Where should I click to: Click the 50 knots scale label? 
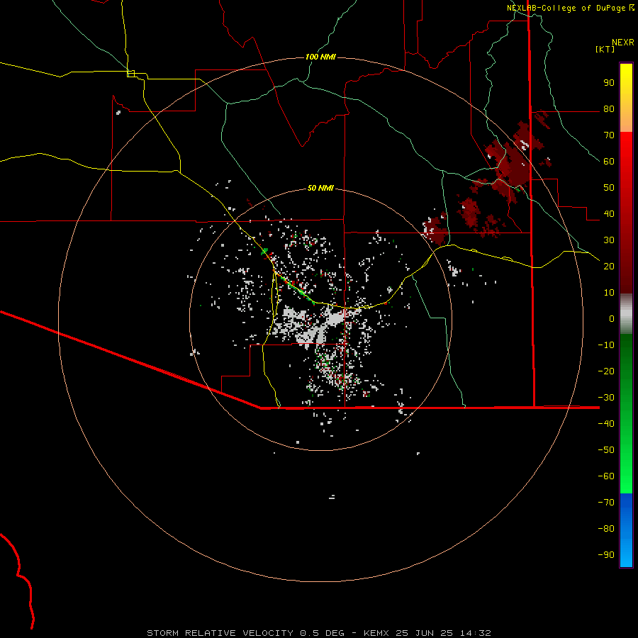point(609,188)
